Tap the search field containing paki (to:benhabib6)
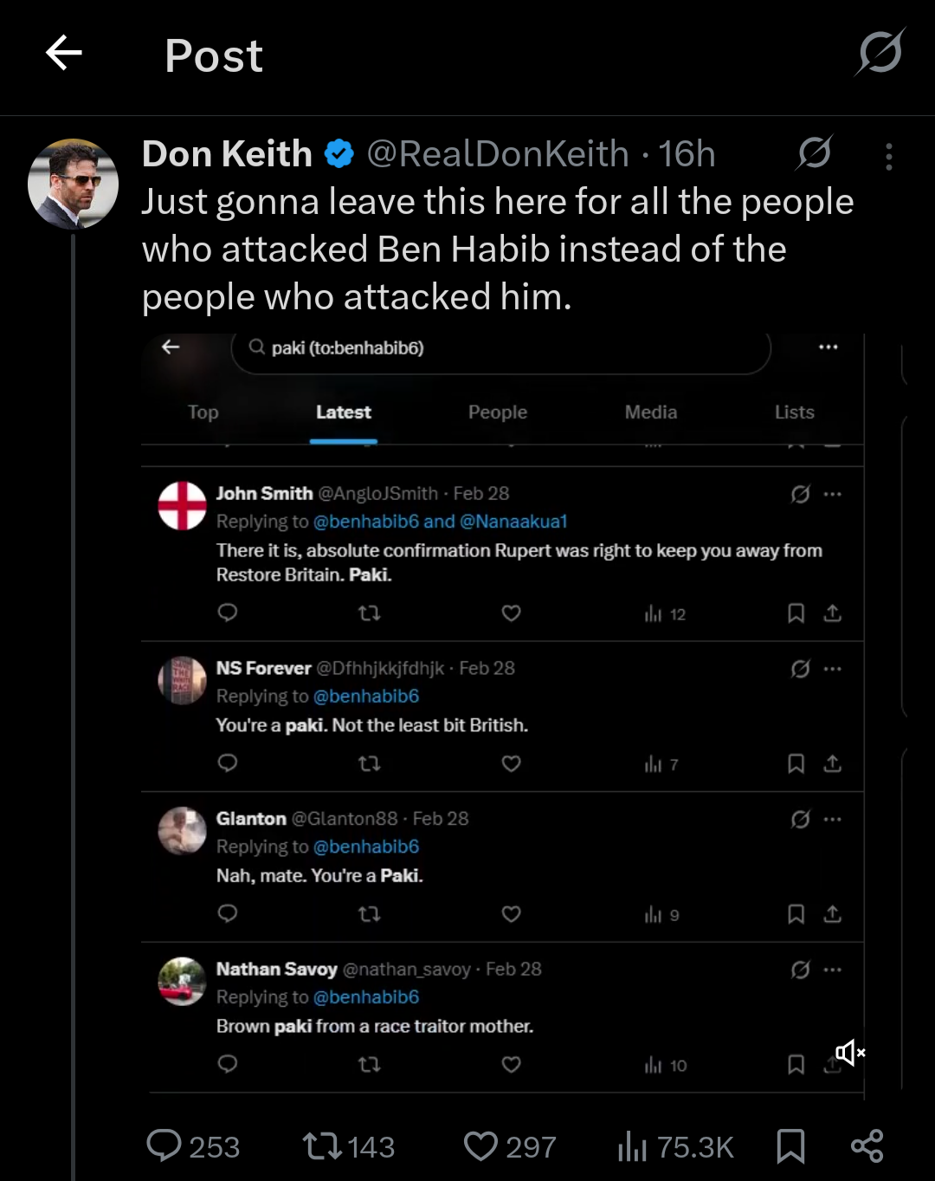Viewport: 935px width, 1181px height. click(x=500, y=348)
